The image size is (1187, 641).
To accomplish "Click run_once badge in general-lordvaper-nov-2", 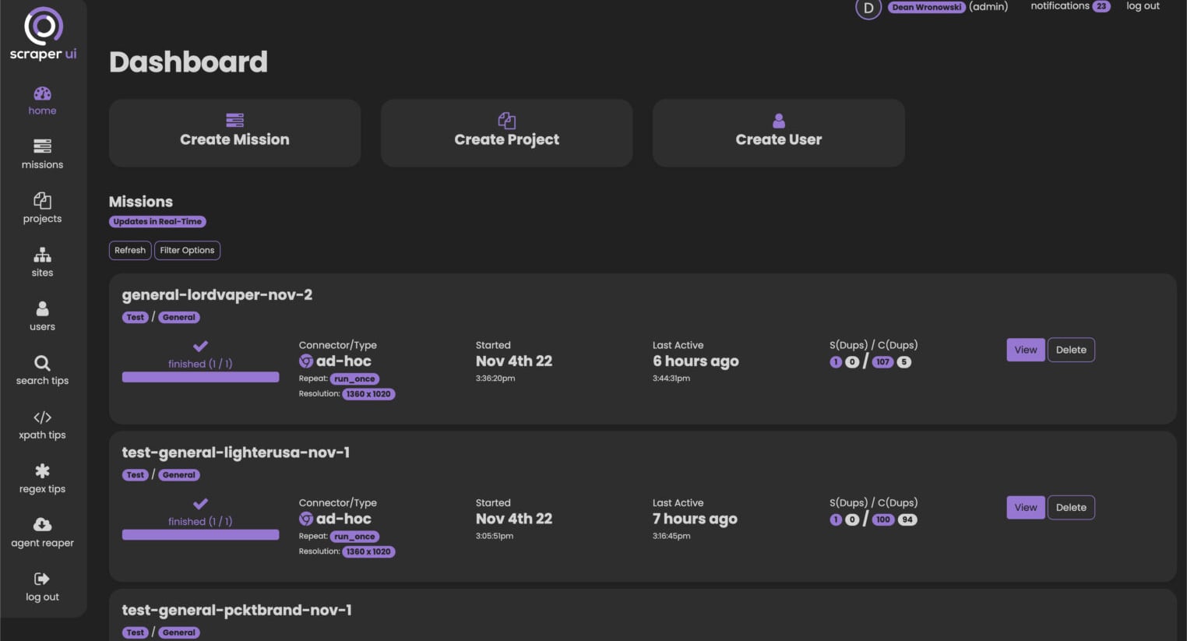I will click(354, 379).
